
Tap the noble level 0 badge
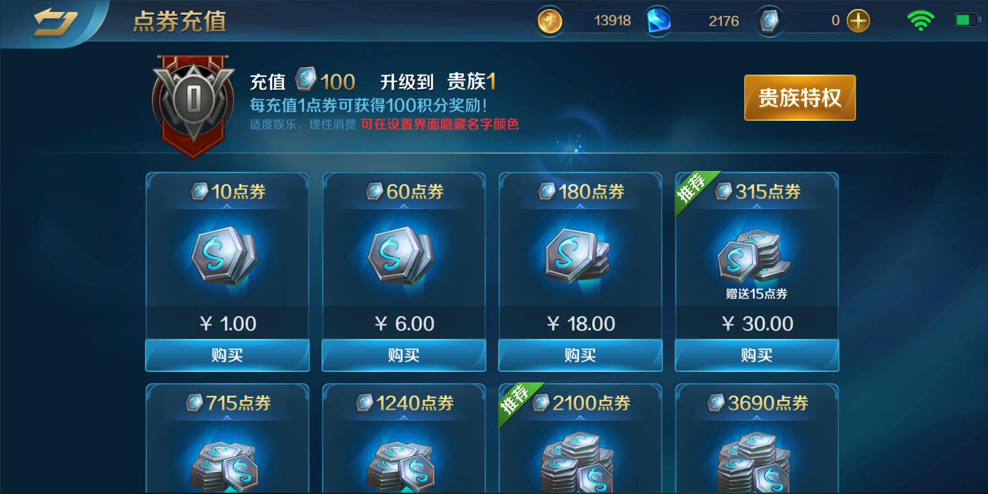tap(193, 106)
